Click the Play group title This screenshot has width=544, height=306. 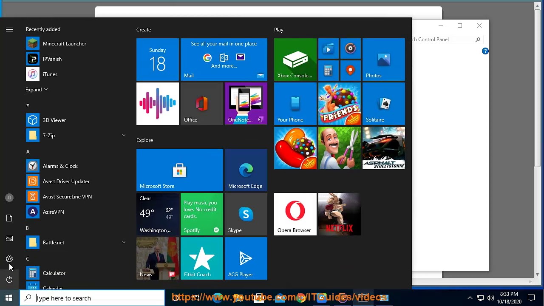tap(279, 30)
